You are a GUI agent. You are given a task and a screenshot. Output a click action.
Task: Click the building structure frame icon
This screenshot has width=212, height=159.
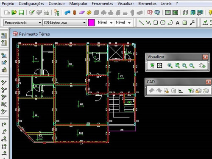[185, 13]
